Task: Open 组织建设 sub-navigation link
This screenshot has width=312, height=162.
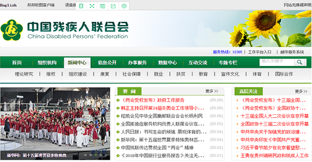Action: click(x=78, y=74)
